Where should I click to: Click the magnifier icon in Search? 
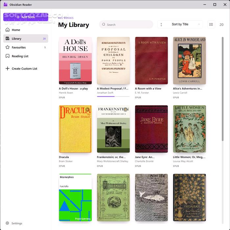click(103, 24)
